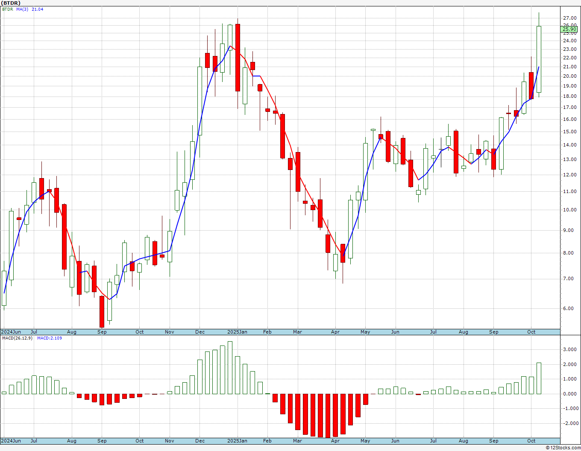The height and width of the screenshot is (451, 581).
Task: Click 2025Jan on the MACD panel date axis
Action: click(x=237, y=441)
